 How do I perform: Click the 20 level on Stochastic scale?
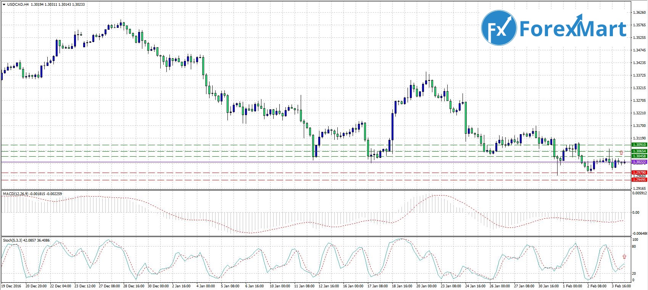[634, 274]
